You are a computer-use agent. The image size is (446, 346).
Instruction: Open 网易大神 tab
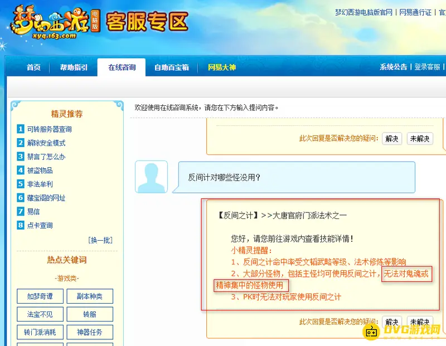pos(222,67)
